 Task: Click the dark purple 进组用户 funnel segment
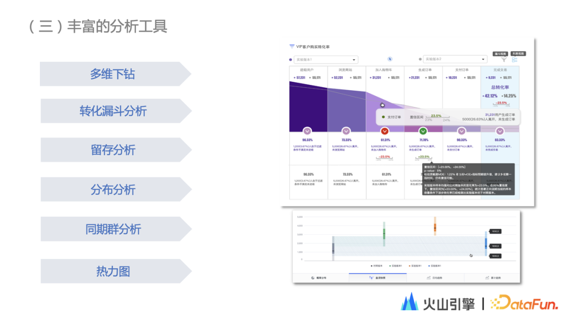click(x=308, y=108)
